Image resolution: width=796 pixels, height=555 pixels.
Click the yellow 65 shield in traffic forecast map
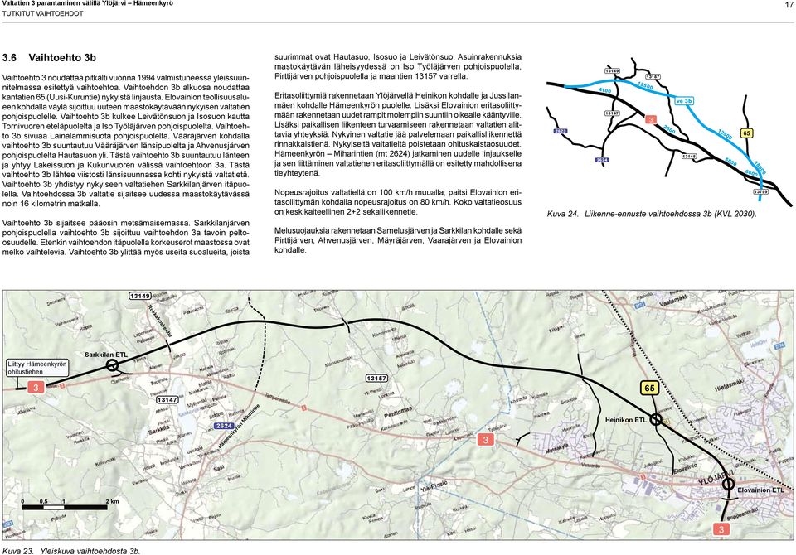pyautogui.click(x=745, y=133)
